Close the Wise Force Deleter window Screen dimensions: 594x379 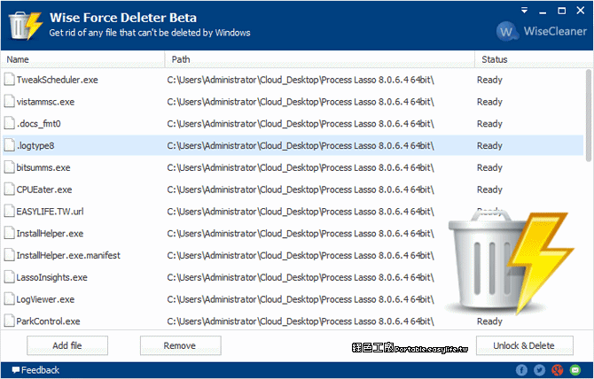(581, 11)
